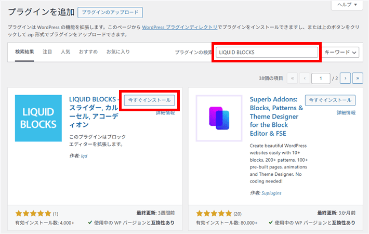Install the Superb Addons plugin now
Image resolution: width=369 pixels, height=234 pixels.
[330, 100]
